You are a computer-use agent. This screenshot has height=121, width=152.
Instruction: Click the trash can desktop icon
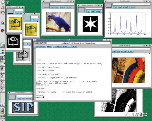click(x=8, y=3)
